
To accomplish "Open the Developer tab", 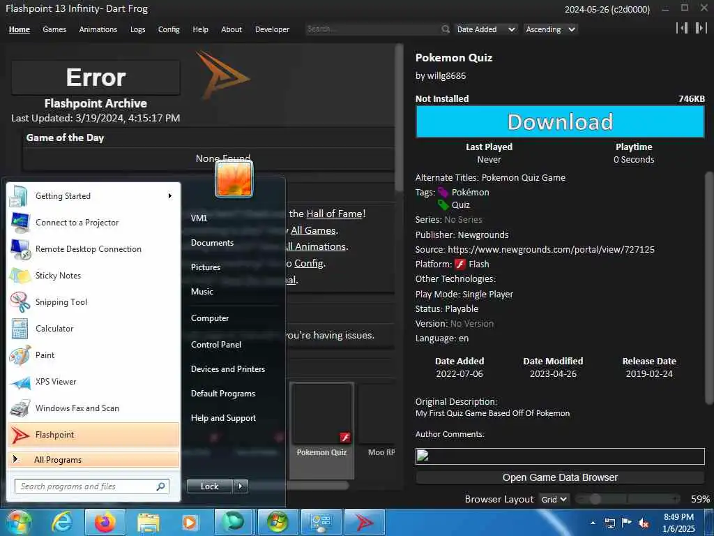I will click(273, 29).
